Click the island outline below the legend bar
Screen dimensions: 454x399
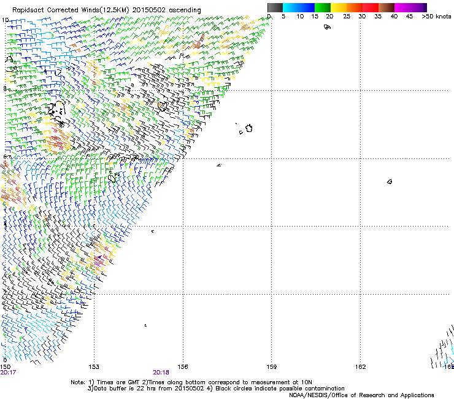click(x=327, y=27)
